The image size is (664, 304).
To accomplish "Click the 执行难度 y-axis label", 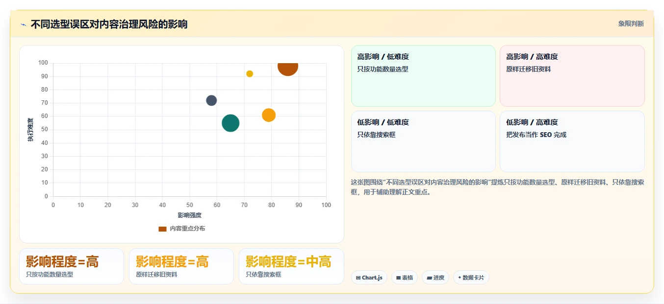I will point(30,130).
